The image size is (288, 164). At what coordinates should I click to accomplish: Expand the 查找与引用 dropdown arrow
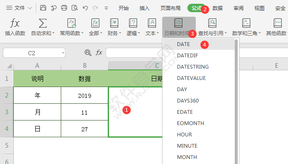coord(226,33)
